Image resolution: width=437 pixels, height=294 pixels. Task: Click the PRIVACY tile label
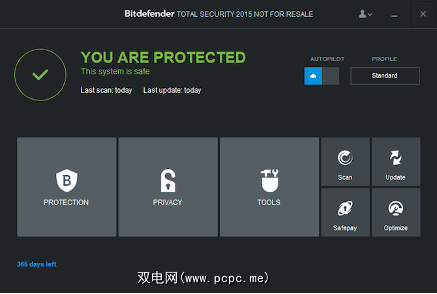tap(168, 202)
